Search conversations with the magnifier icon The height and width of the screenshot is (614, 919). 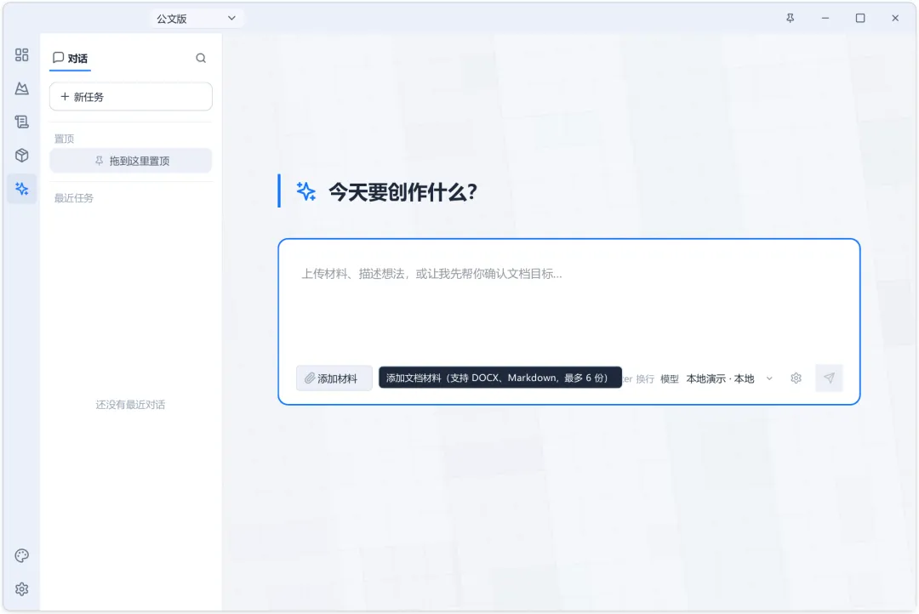201,58
